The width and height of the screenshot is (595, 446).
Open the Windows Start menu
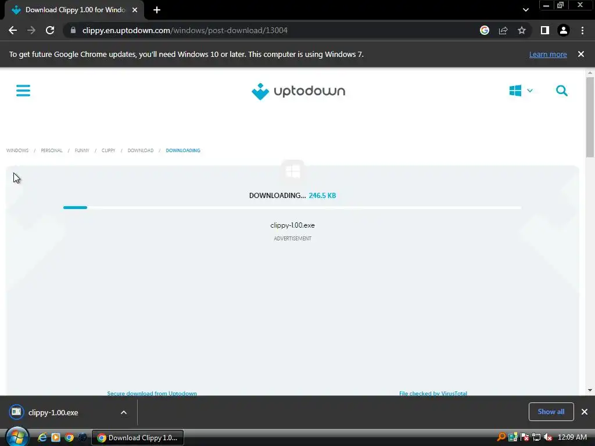coord(17,437)
